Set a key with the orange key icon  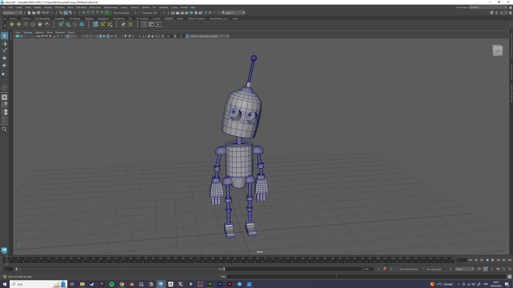pyautogui.click(x=385, y=269)
